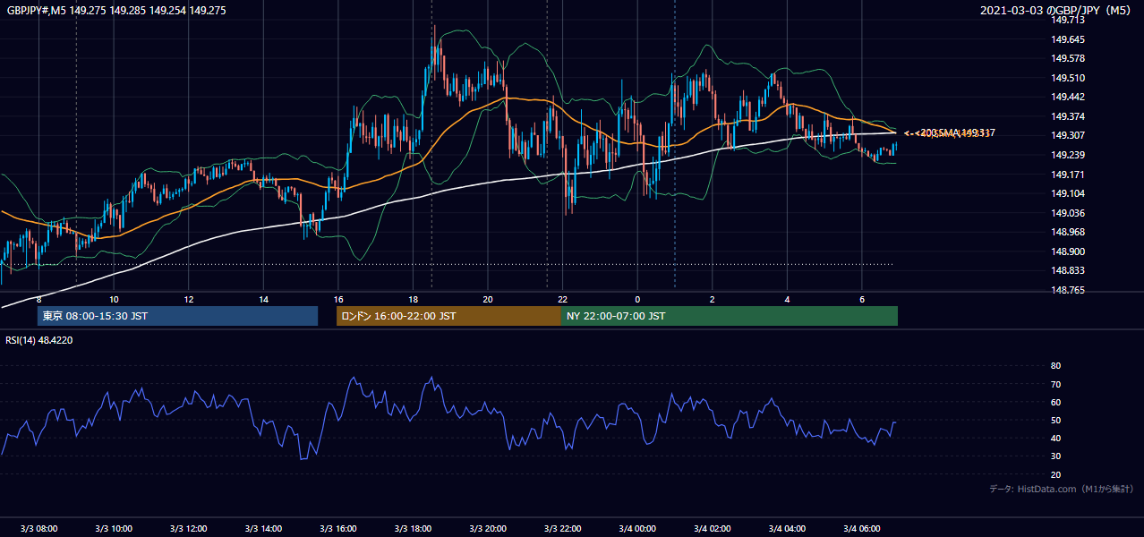Click the 149.374 price axis label
This screenshot has height=537, width=1144.
tap(1068, 116)
